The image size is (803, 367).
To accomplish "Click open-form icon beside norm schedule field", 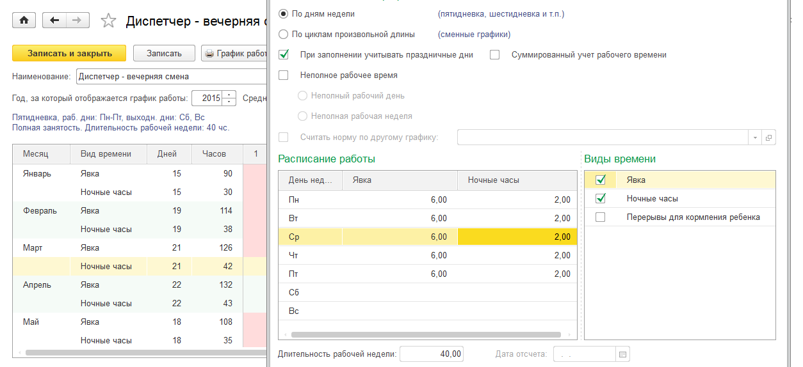I will [x=769, y=137].
